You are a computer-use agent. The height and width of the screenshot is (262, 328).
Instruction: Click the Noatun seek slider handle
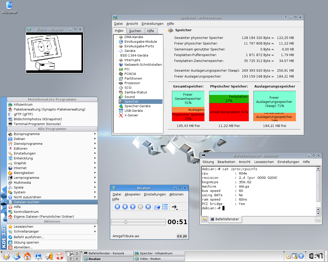pos(126,222)
